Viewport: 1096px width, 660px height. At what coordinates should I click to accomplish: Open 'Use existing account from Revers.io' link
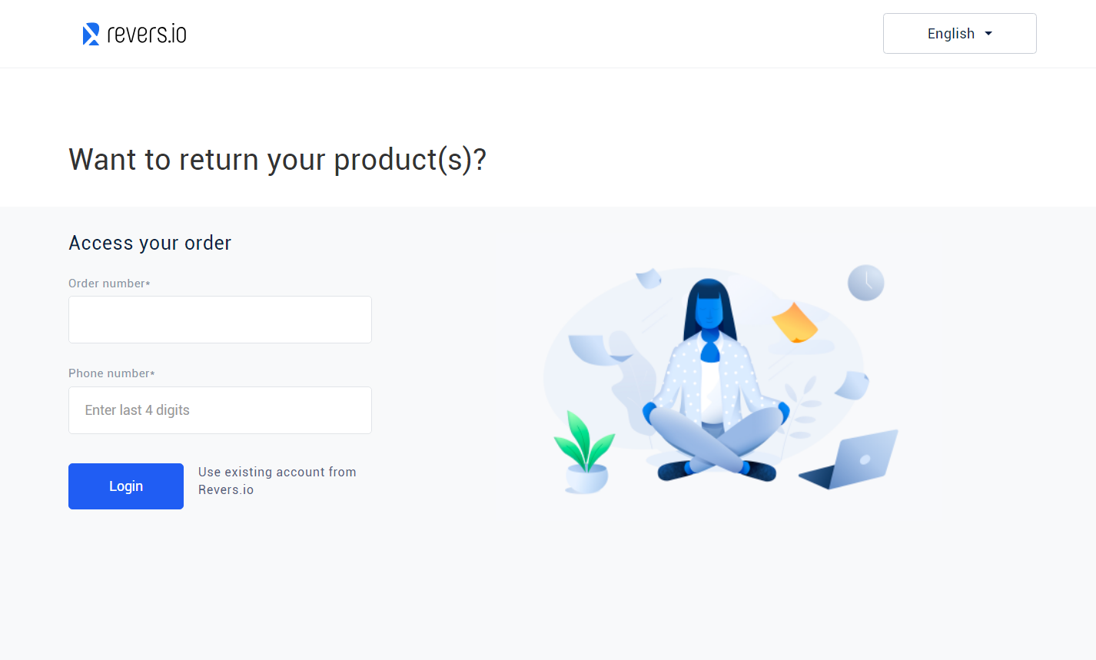point(277,480)
